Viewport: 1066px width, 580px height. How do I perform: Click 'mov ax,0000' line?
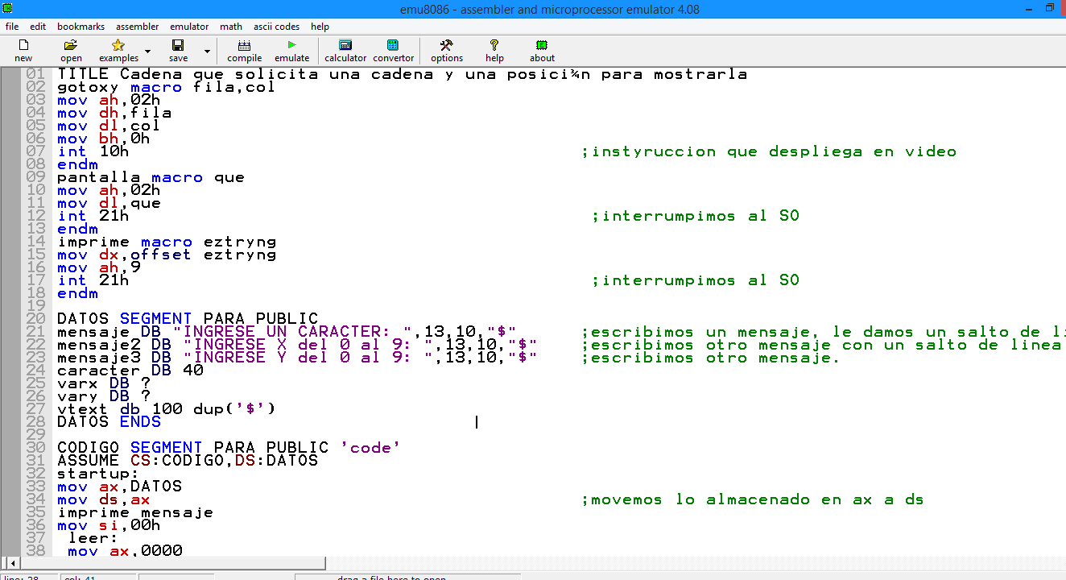click(125, 551)
